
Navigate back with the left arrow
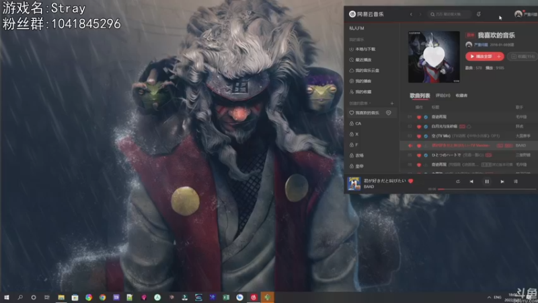tap(411, 14)
